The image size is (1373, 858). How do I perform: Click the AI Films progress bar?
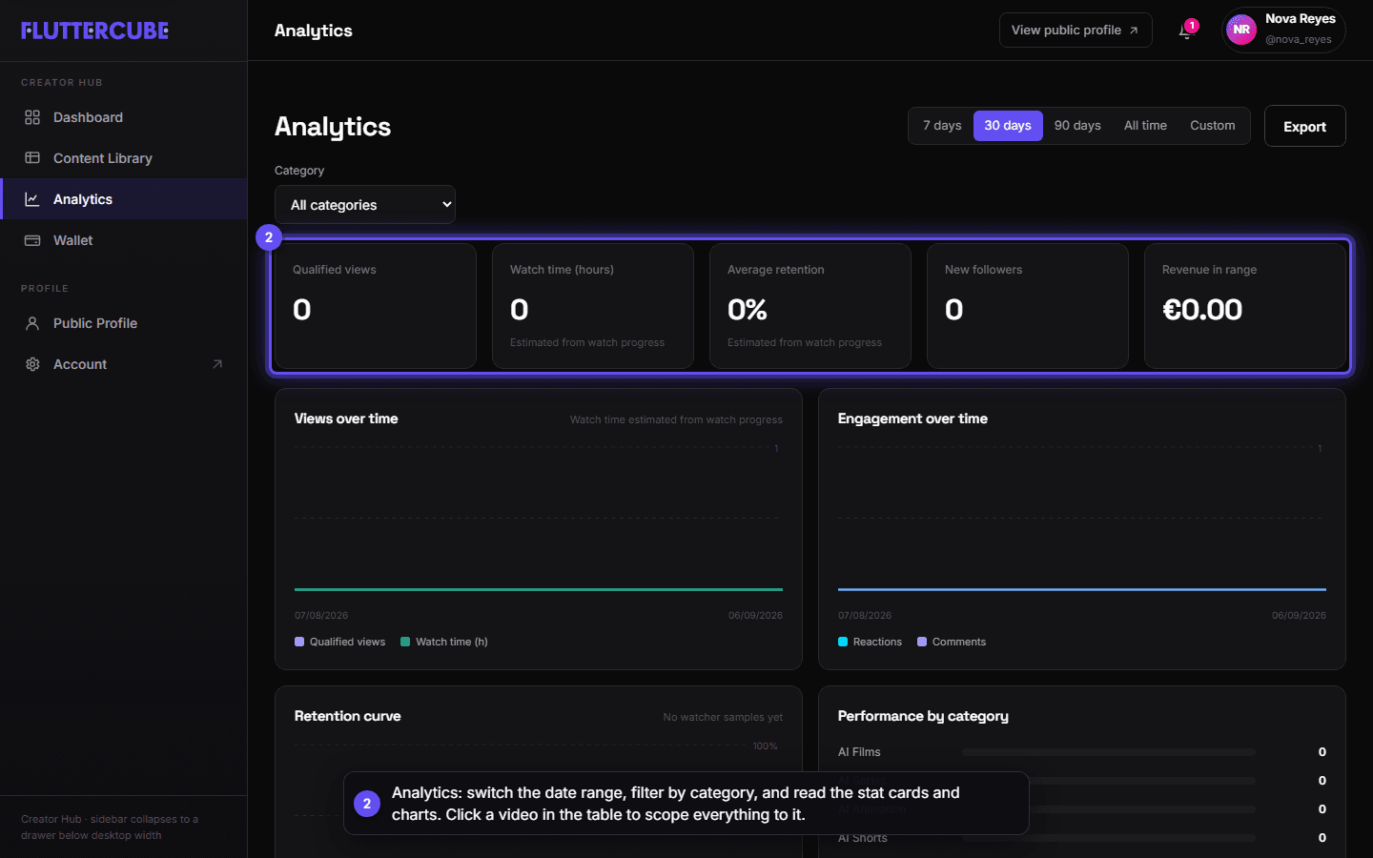click(1109, 752)
